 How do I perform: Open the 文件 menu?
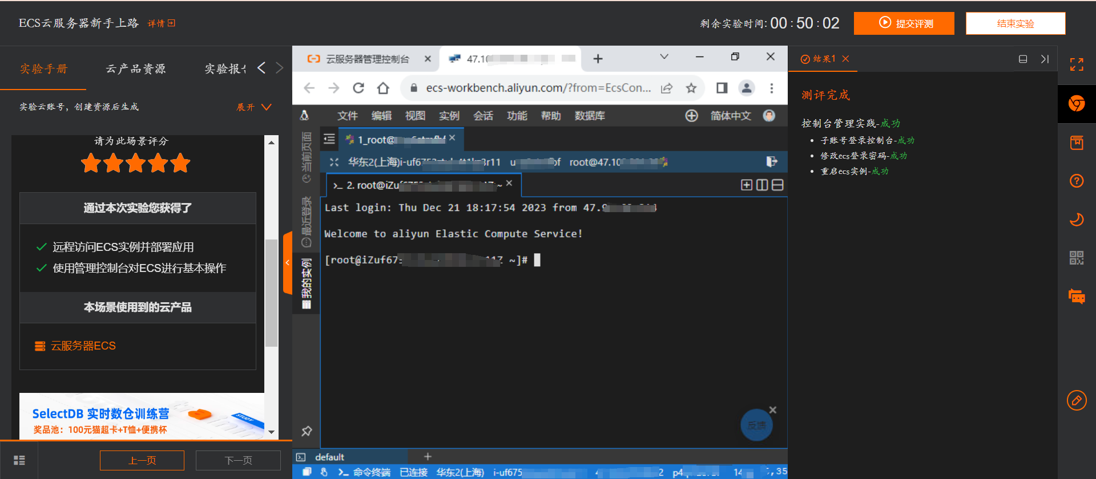(x=347, y=116)
